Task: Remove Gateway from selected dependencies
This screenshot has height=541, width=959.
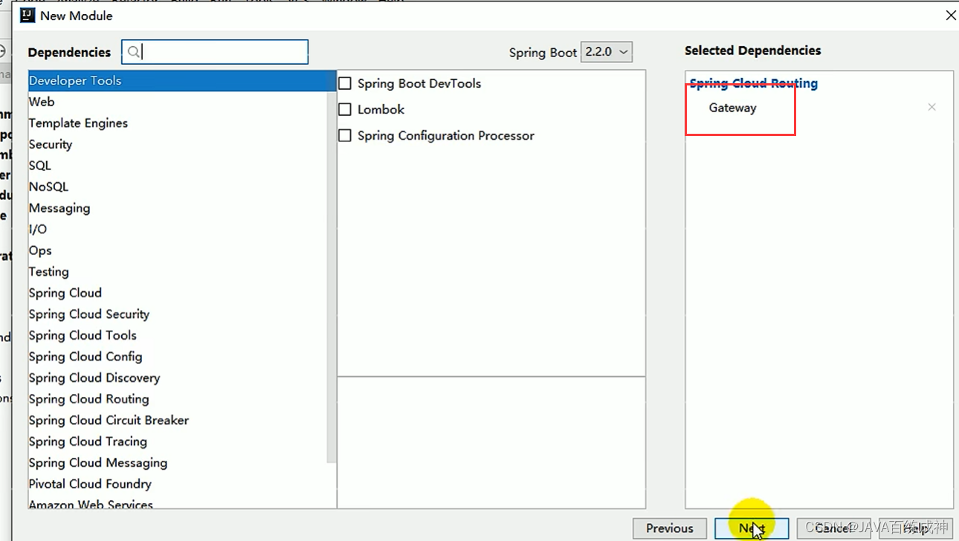Action: point(931,107)
